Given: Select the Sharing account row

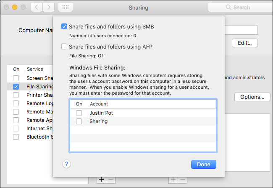Looking at the screenshot, I should 143,121.
